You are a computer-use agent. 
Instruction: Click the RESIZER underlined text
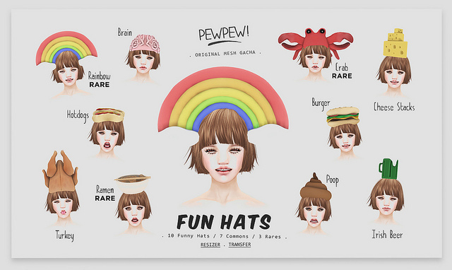210,245
